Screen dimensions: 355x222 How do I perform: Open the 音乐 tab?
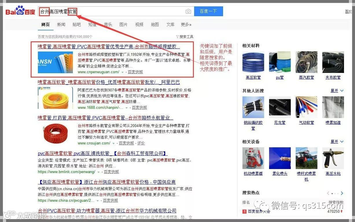click(x=108, y=25)
